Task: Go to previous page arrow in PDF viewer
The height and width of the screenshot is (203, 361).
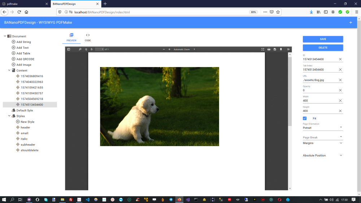Action: 86,49
